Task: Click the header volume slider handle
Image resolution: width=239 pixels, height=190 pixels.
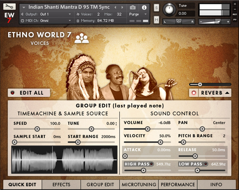Action: pos(217,22)
